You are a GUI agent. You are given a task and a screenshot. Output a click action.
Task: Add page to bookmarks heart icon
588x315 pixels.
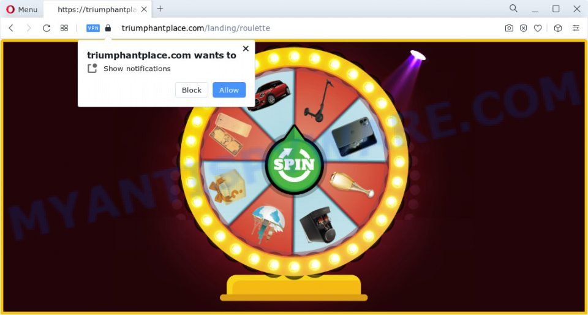538,28
